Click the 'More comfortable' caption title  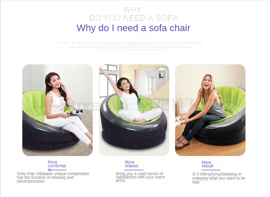[x=57, y=166]
